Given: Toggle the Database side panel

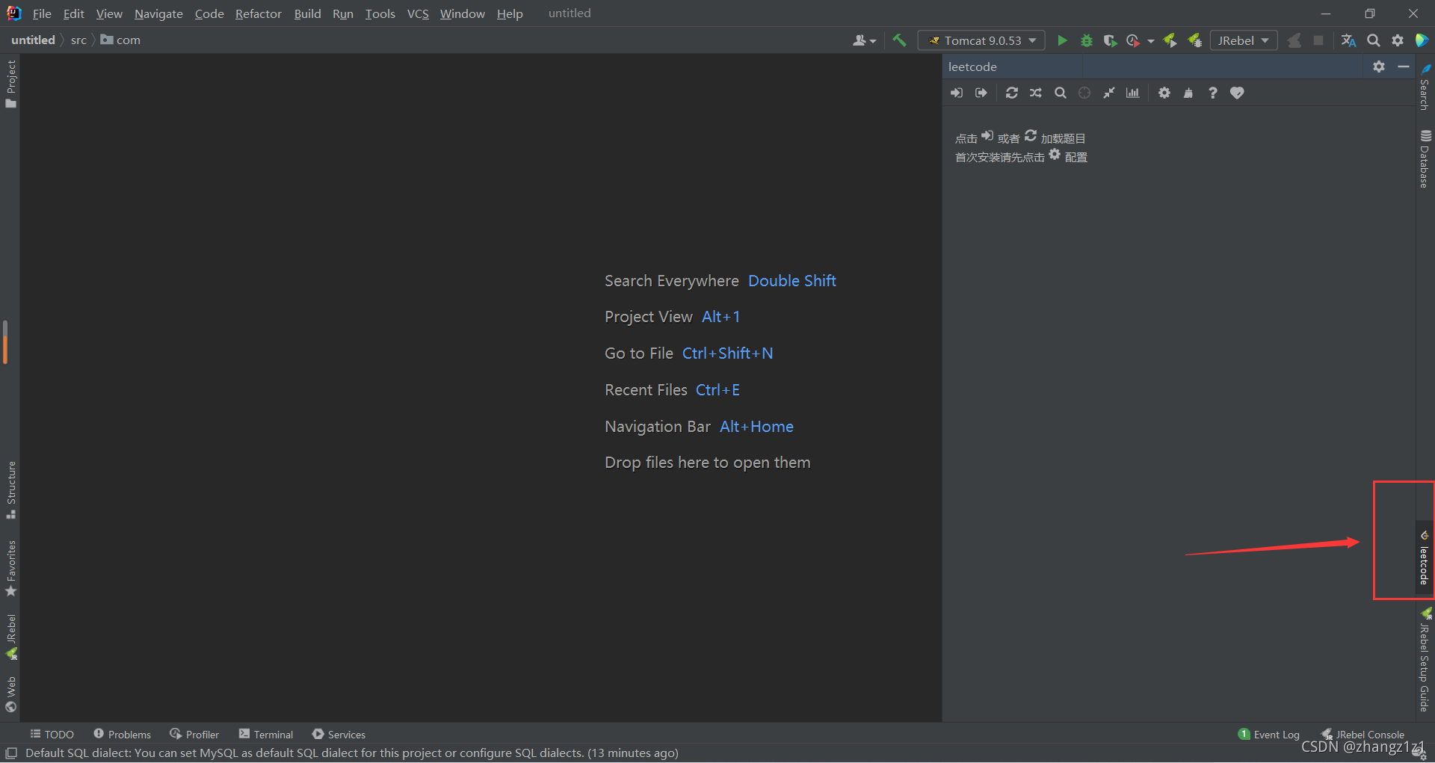Looking at the screenshot, I should 1425,159.
